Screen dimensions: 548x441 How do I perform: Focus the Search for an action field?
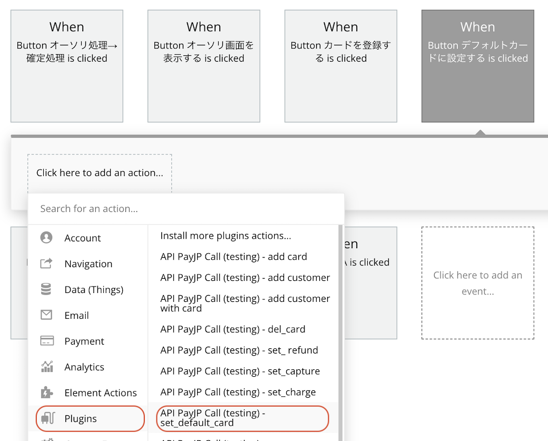186,209
